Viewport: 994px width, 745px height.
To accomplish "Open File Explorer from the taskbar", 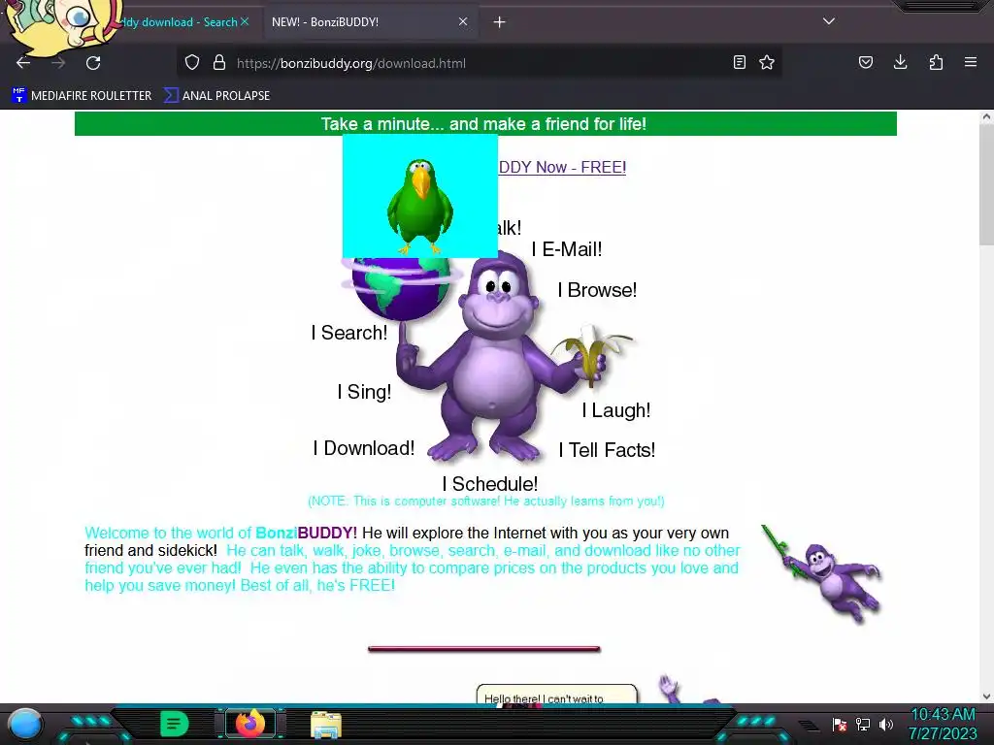I will click(x=326, y=725).
